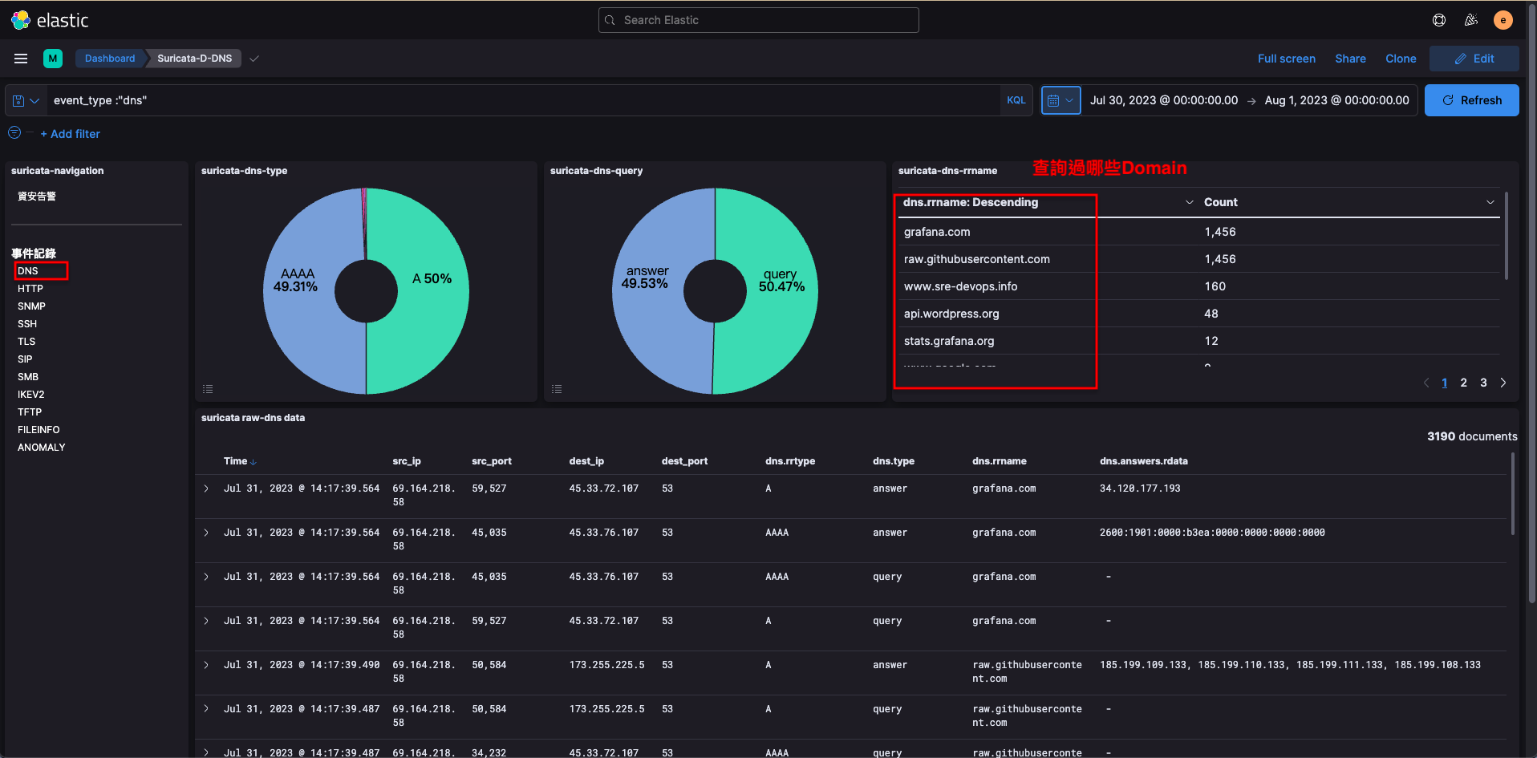Expand the first row with rdata 34.120.177.193
The image size is (1537, 758).
point(206,488)
